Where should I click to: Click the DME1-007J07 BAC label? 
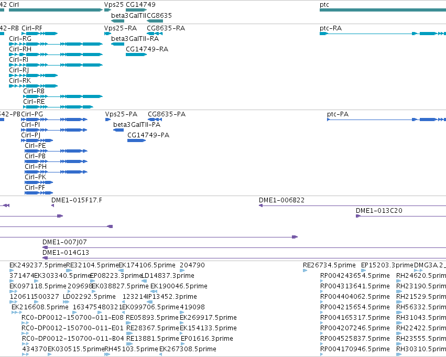64,242
